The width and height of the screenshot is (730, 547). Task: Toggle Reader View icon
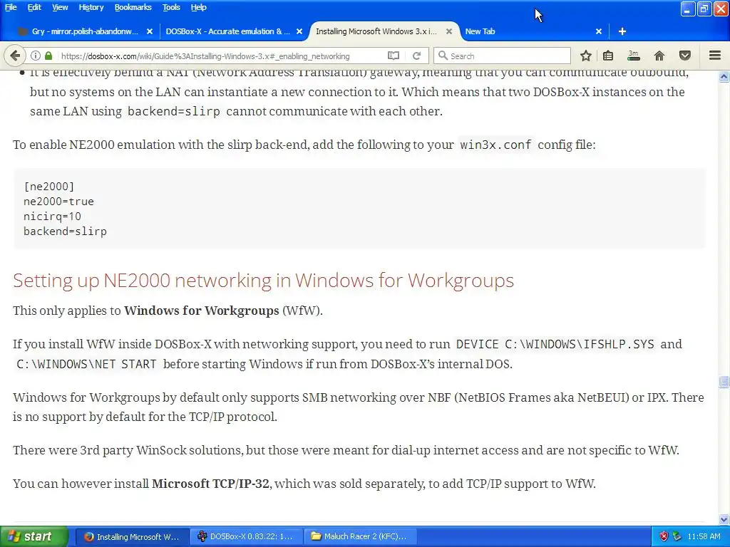point(394,56)
